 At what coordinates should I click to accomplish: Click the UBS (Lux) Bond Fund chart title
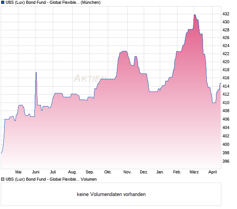(53, 3)
